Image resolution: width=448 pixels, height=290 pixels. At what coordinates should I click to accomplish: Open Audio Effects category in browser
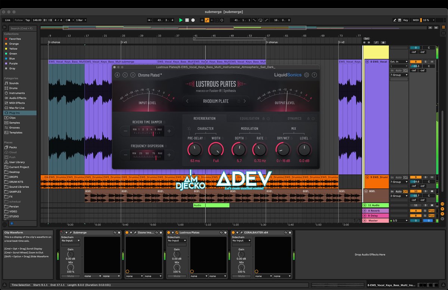click(18, 98)
